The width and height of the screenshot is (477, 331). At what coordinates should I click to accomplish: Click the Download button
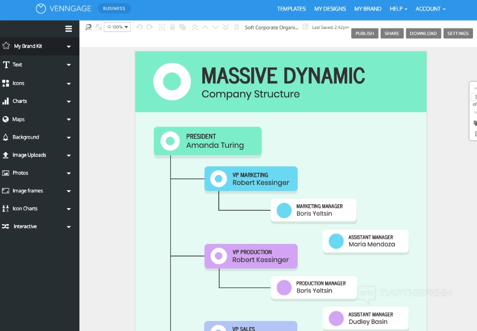click(x=423, y=33)
